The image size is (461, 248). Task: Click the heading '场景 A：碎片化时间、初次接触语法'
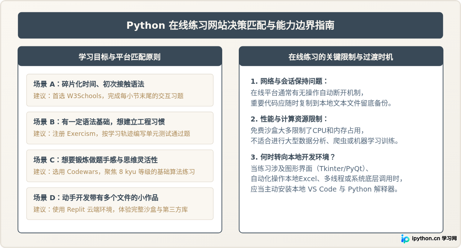(x=89, y=84)
